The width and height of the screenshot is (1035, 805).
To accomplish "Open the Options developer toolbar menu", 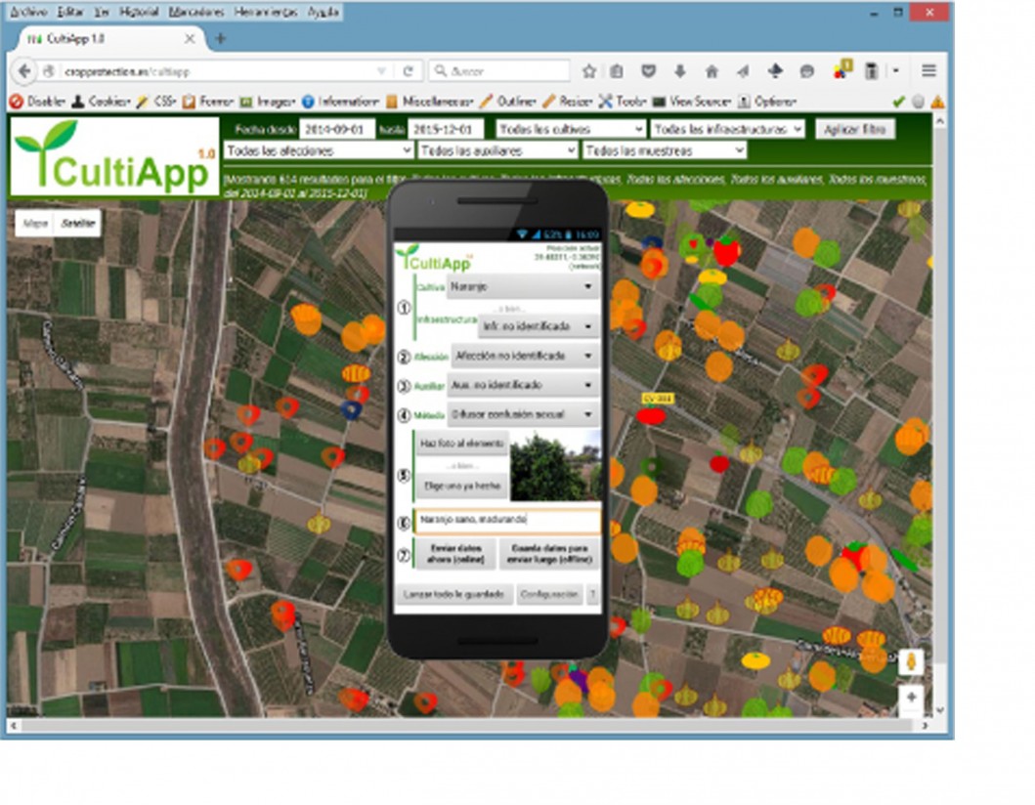I will (x=767, y=102).
